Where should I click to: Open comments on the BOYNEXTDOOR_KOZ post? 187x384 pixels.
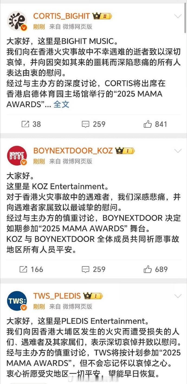[94, 269]
